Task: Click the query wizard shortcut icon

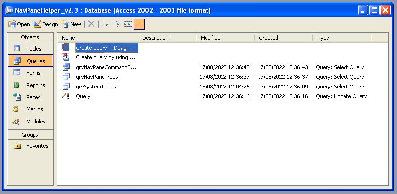Action: pos(66,57)
